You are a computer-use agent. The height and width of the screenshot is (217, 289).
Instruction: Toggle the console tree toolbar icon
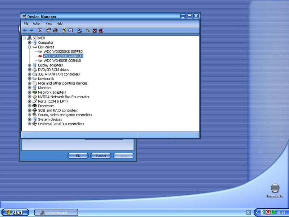pyautogui.click(x=40, y=30)
